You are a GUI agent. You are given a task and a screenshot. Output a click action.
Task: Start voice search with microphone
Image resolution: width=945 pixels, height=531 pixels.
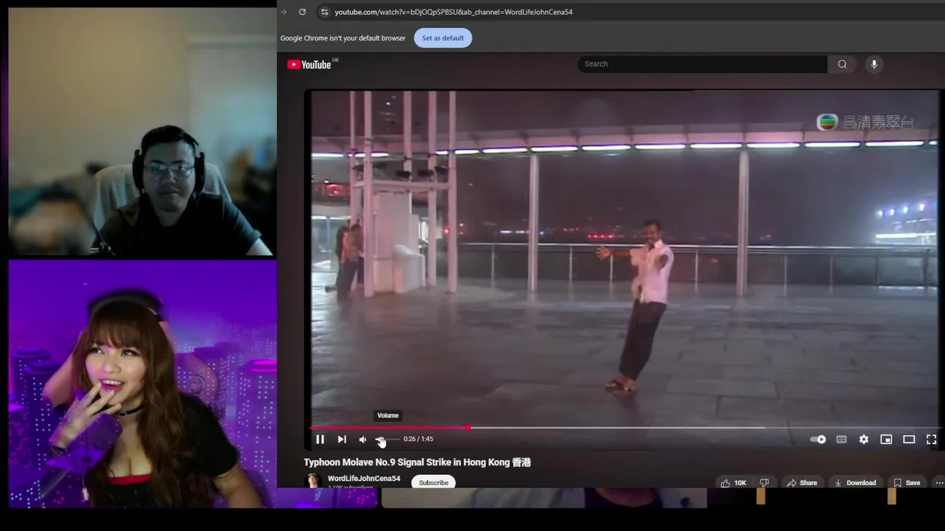click(874, 64)
